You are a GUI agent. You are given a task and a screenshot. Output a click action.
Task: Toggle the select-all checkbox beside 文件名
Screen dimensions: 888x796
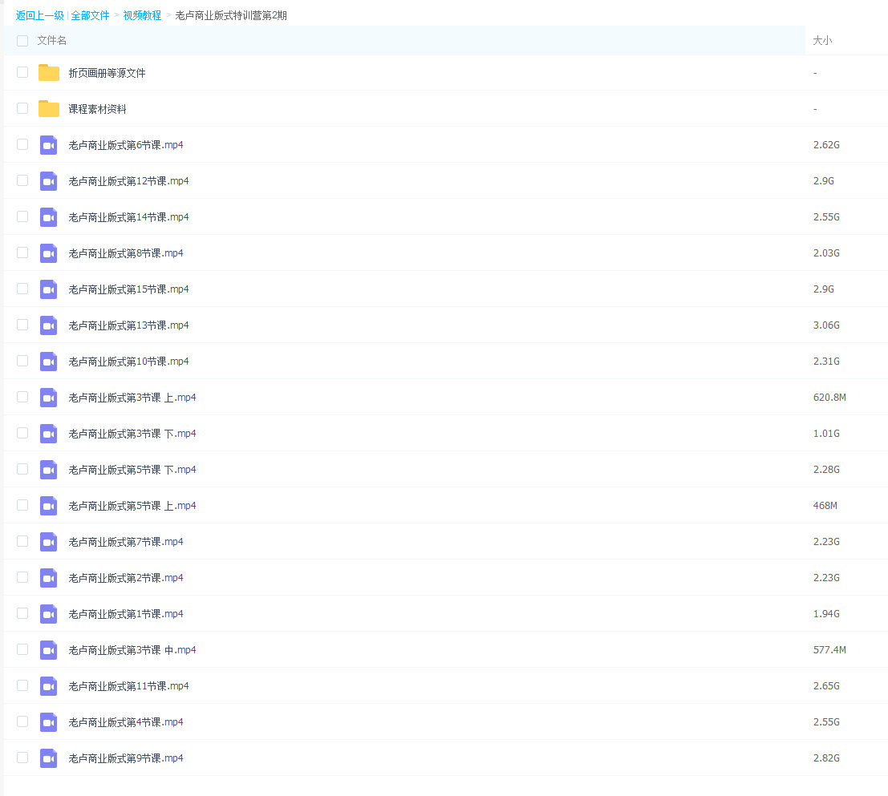coord(22,41)
